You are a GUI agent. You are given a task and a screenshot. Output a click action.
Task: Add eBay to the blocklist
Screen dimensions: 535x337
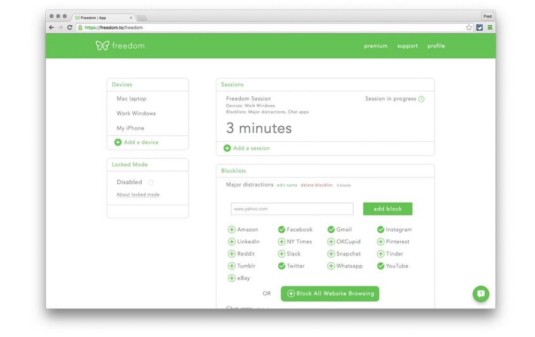pyautogui.click(x=232, y=278)
